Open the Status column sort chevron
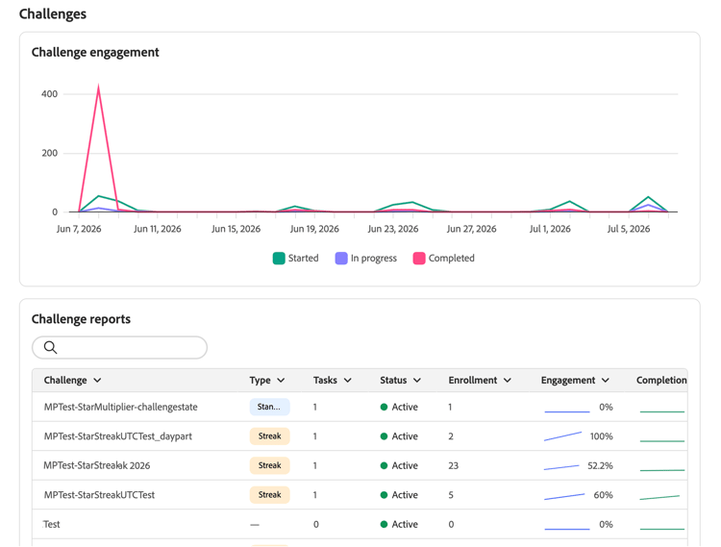Viewport: 721px width, 547px height. (417, 381)
